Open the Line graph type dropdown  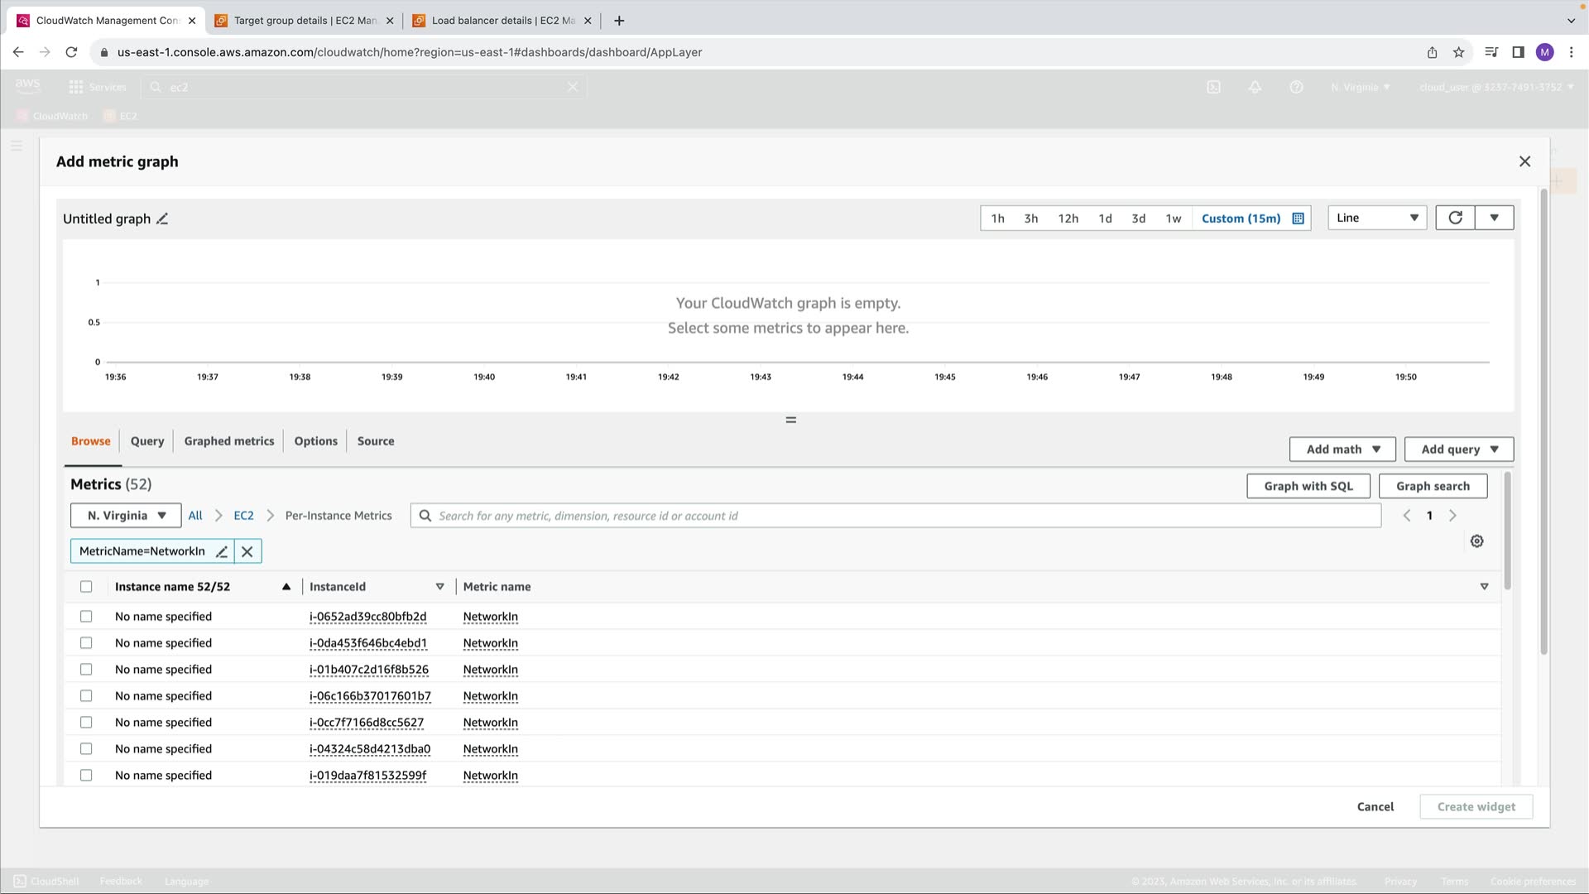(1376, 218)
